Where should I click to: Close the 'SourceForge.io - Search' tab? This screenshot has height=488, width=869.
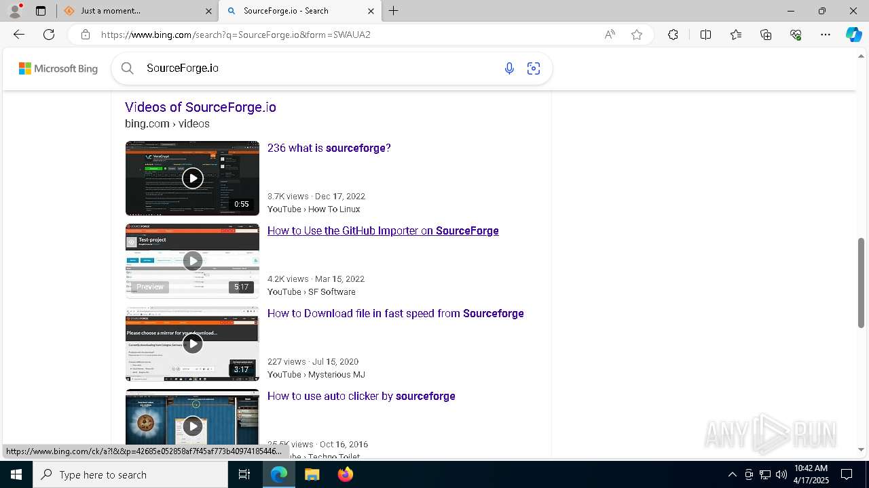pos(371,11)
